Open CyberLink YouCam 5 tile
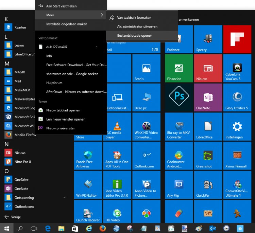The image size is (255, 233). [x=237, y=68]
